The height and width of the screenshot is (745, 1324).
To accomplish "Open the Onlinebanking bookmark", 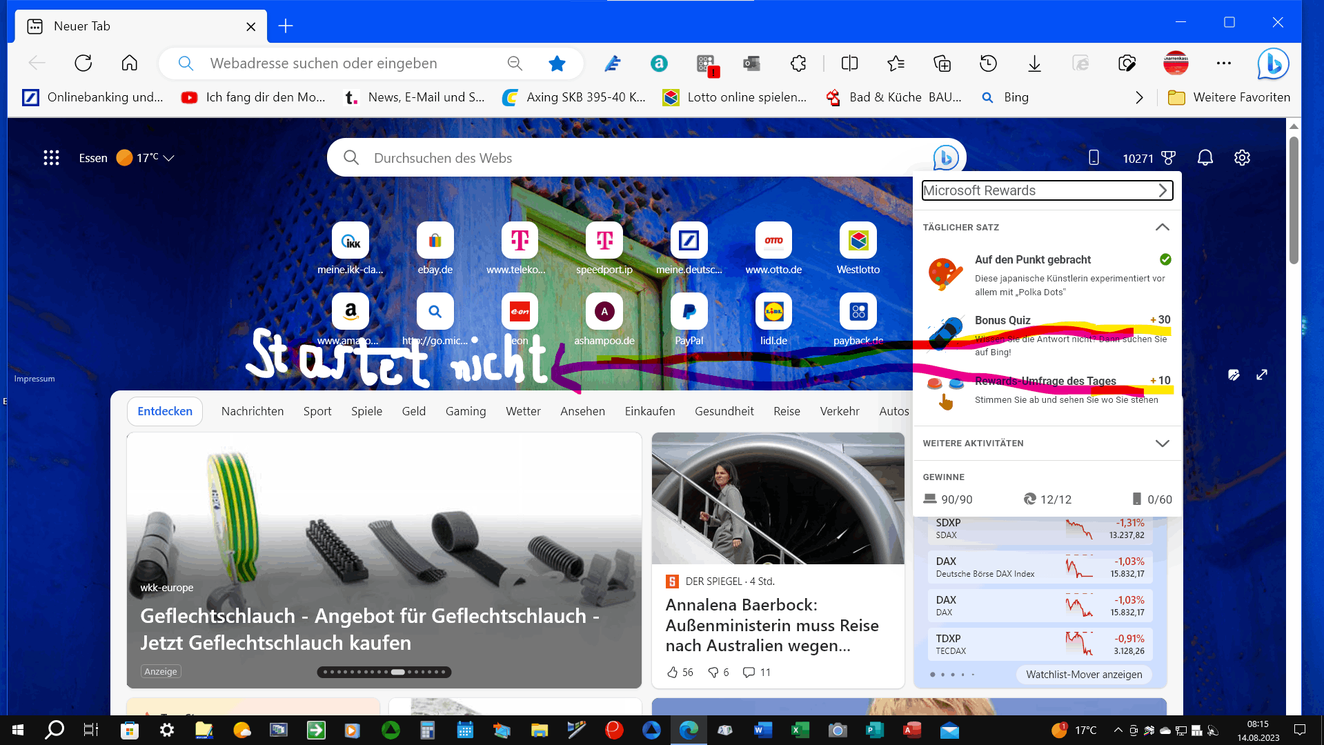I will pyautogui.click(x=93, y=98).
